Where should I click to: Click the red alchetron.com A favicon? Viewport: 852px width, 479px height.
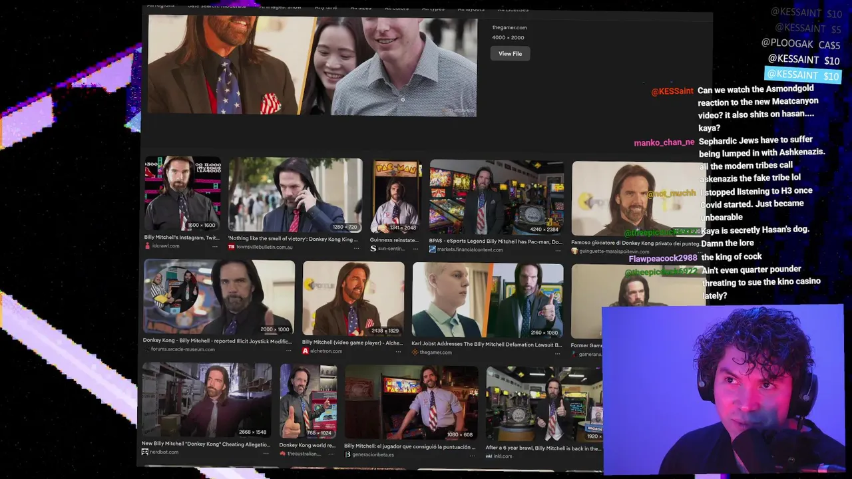(306, 351)
